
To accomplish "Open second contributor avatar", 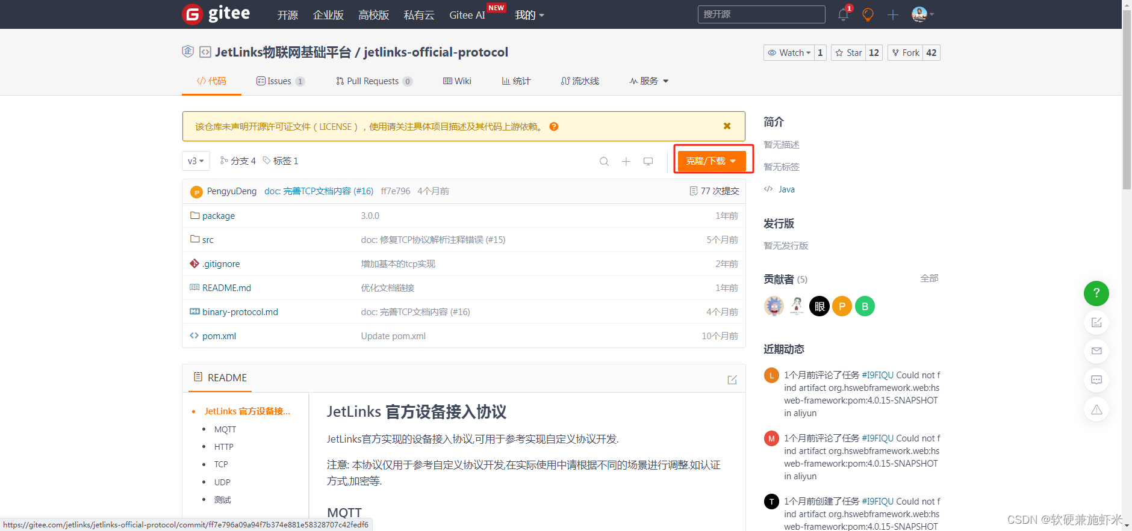I will 797,306.
